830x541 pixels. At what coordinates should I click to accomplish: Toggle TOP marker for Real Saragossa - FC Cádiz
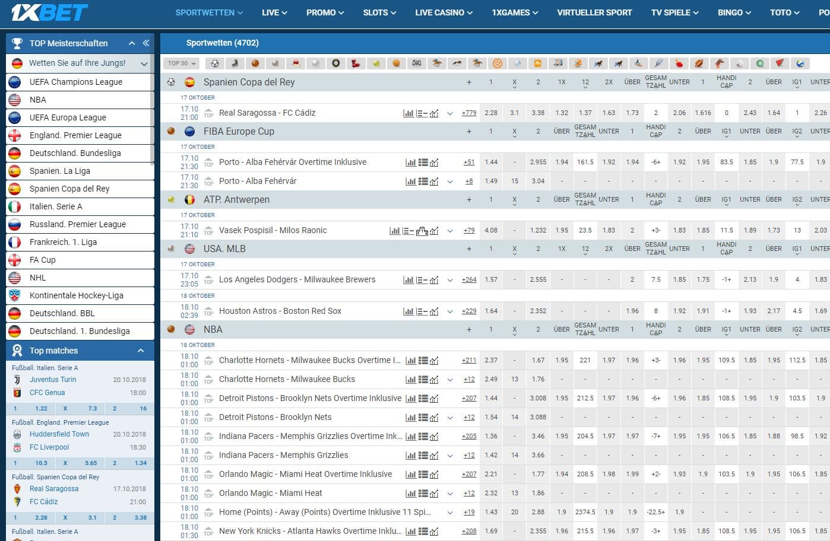click(208, 113)
